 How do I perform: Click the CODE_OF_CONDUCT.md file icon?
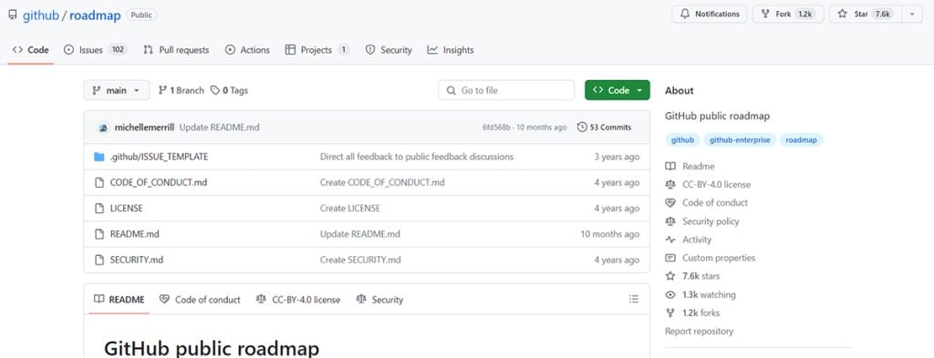pyautogui.click(x=99, y=182)
